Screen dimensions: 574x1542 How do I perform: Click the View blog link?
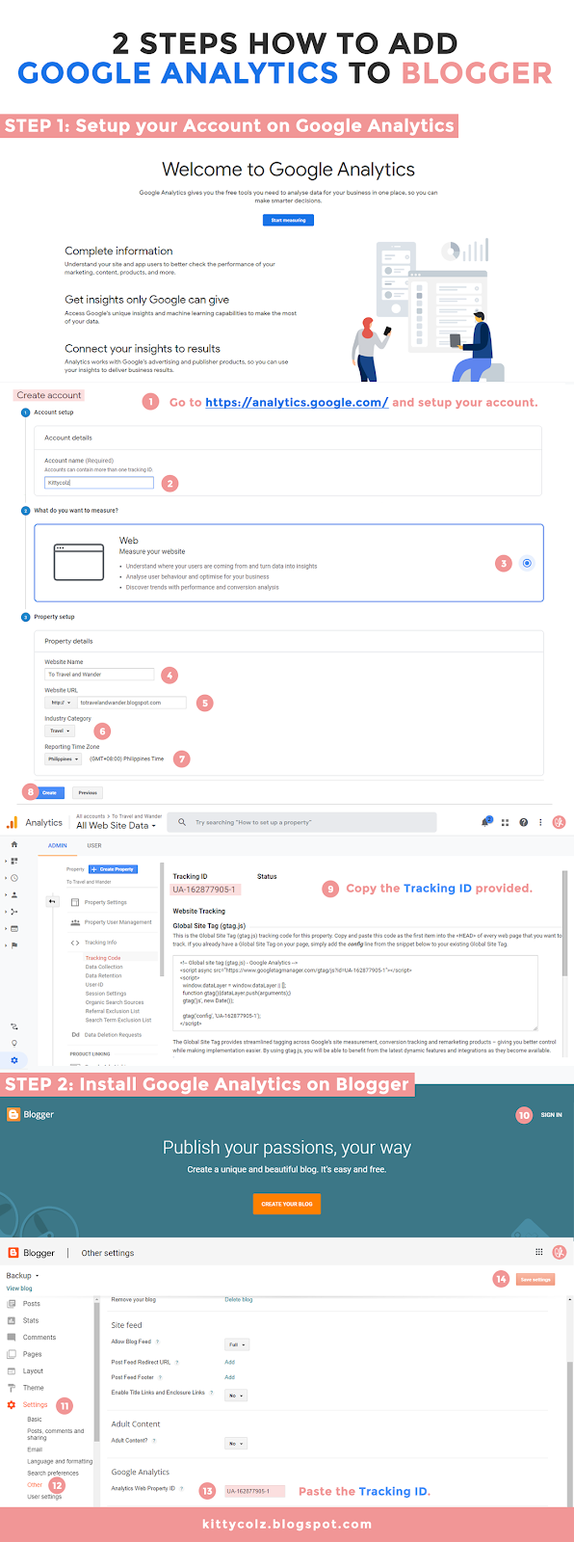tap(19, 1289)
